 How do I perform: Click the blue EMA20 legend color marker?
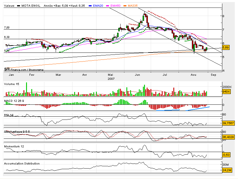[90, 6]
